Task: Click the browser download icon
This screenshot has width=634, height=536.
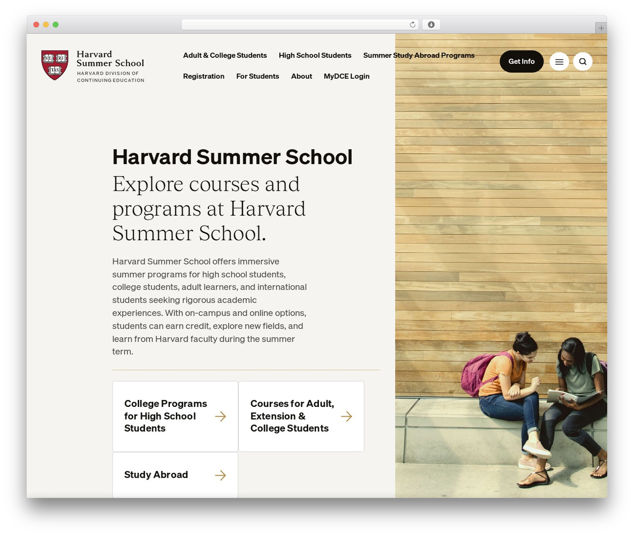Action: pos(431,25)
